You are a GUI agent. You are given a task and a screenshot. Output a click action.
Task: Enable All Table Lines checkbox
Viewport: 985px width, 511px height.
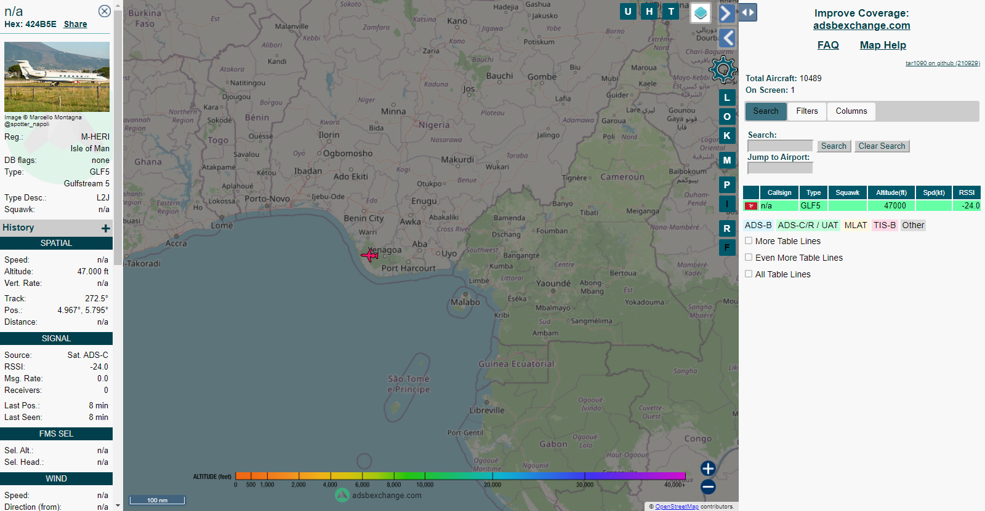coord(749,274)
